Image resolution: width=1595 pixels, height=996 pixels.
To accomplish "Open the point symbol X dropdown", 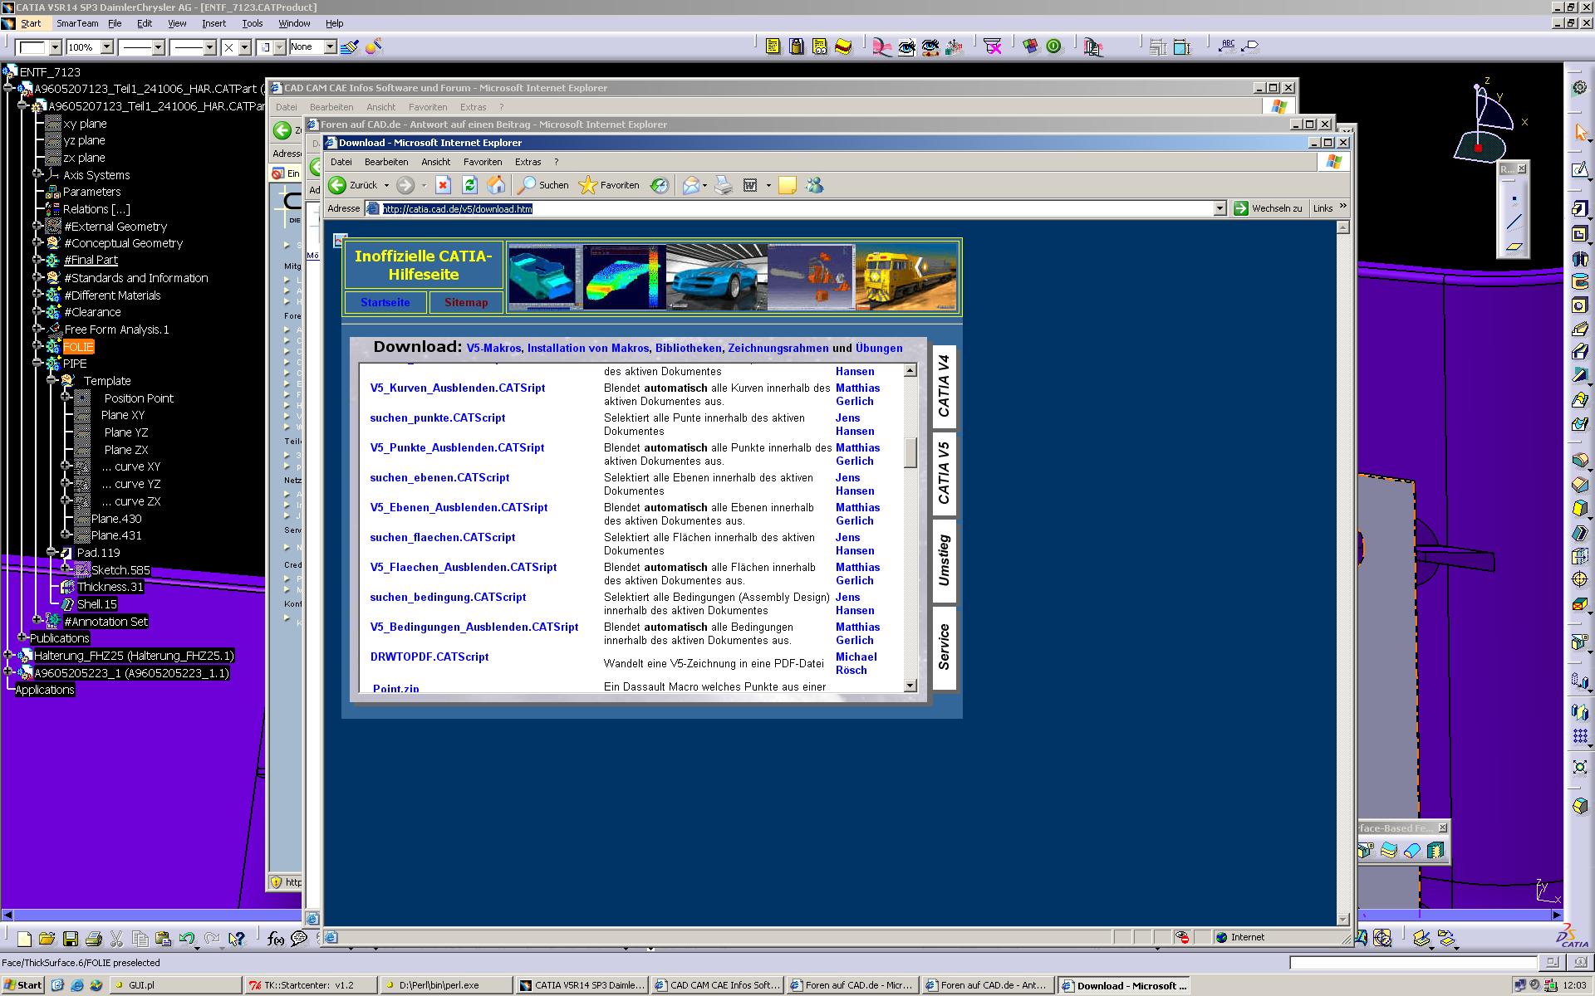I will 245,47.
